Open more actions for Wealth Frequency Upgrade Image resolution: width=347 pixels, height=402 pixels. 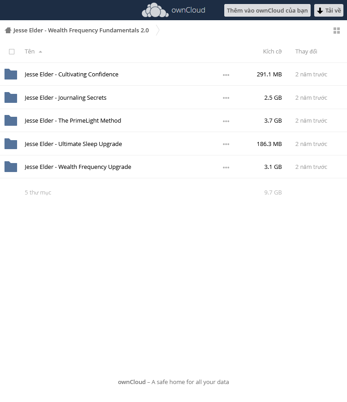click(x=226, y=168)
